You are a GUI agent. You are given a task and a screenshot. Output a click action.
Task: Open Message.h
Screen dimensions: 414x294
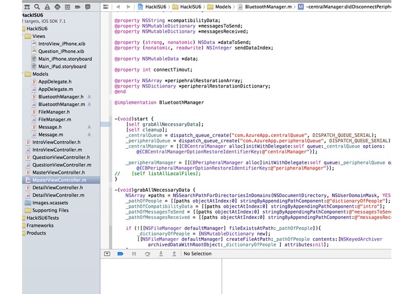(x=46, y=127)
